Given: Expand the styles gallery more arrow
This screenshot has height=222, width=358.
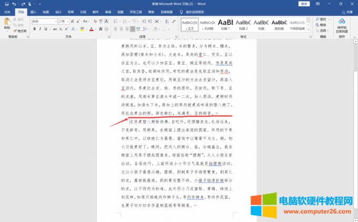Looking at the screenshot, I should point(308,29).
